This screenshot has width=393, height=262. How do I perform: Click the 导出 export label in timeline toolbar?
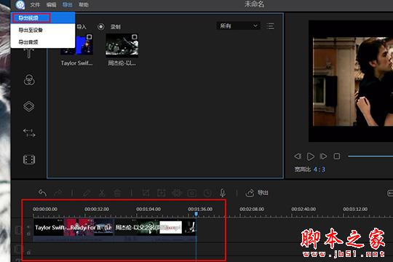pos(263,193)
